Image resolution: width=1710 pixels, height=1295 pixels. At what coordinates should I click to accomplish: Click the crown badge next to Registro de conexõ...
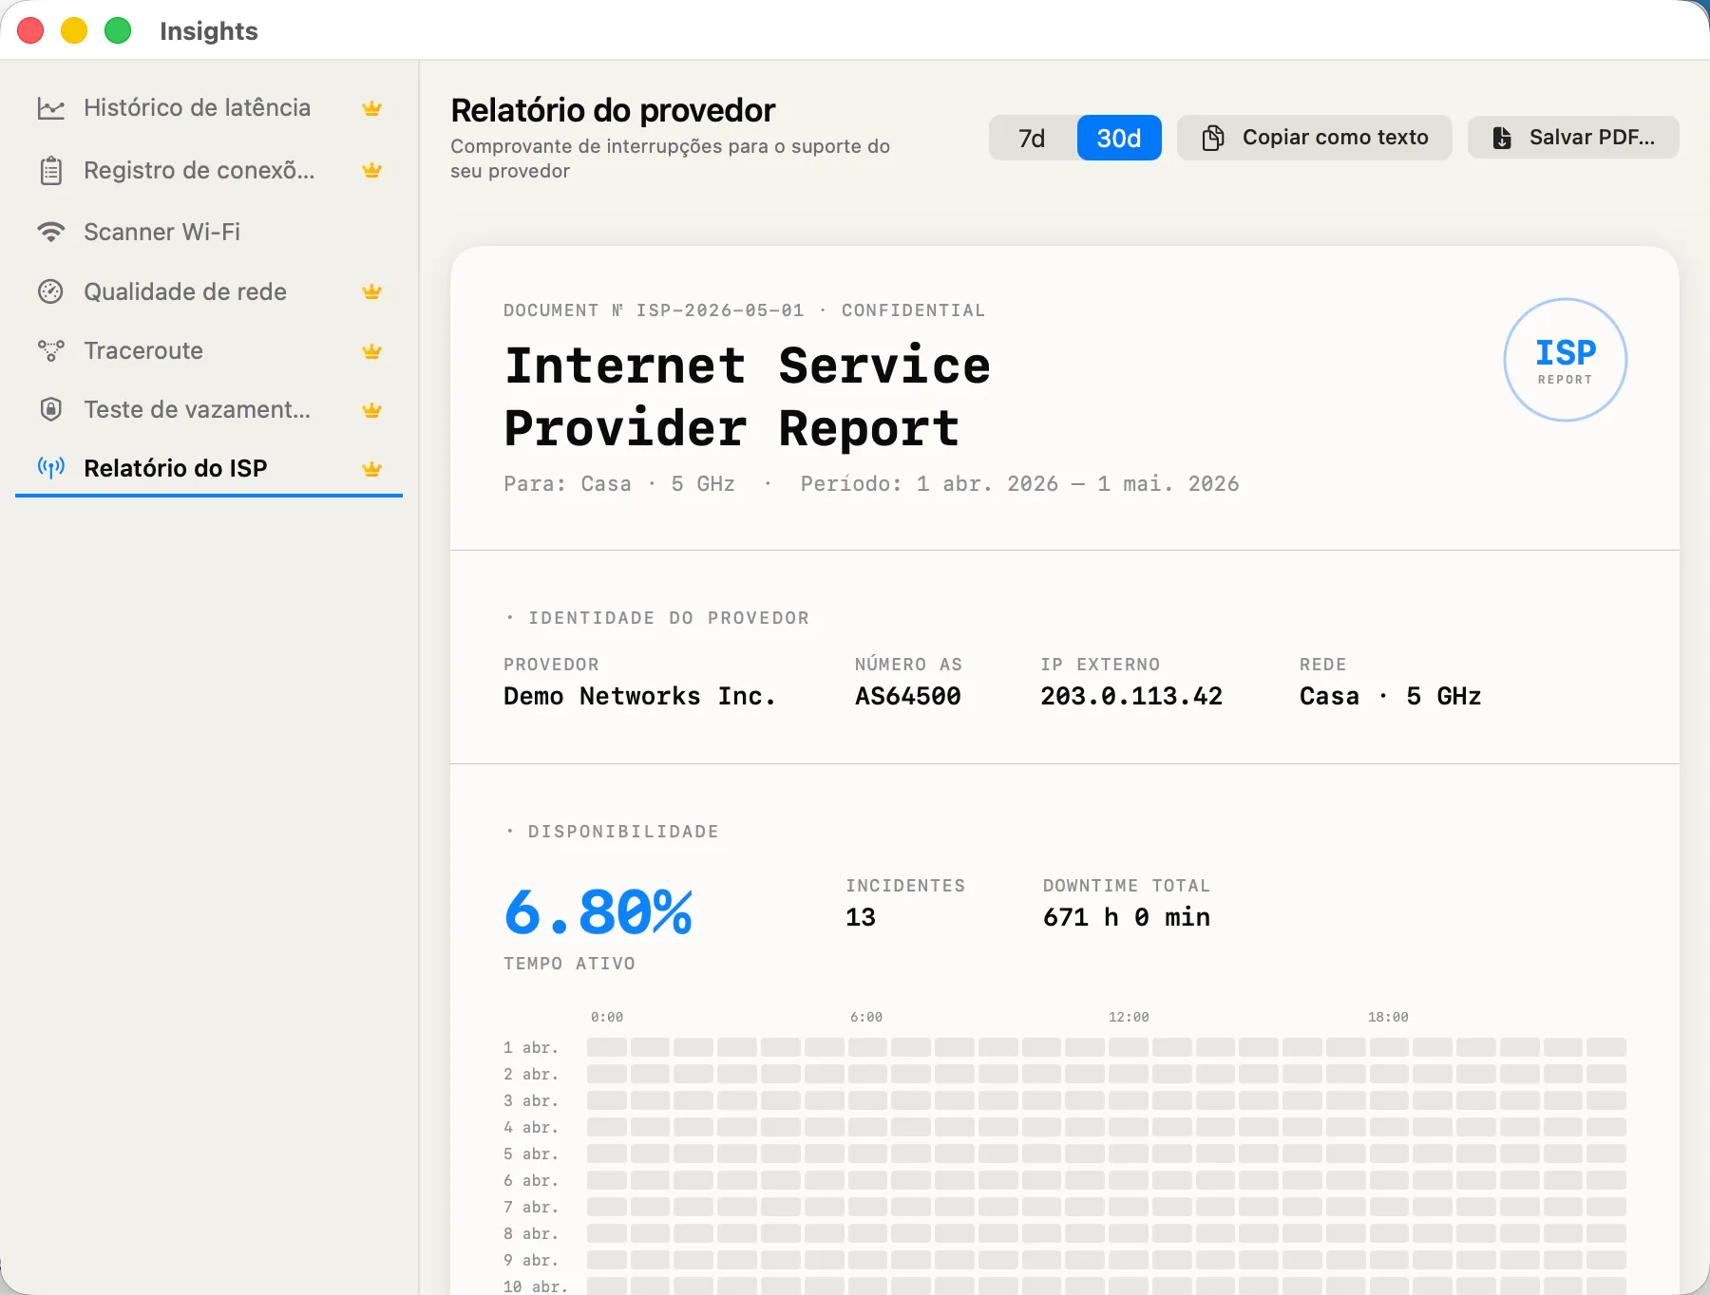click(x=372, y=171)
